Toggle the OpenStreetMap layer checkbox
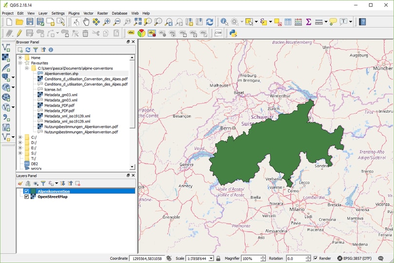The image size is (394, 263). pyautogui.click(x=26, y=197)
